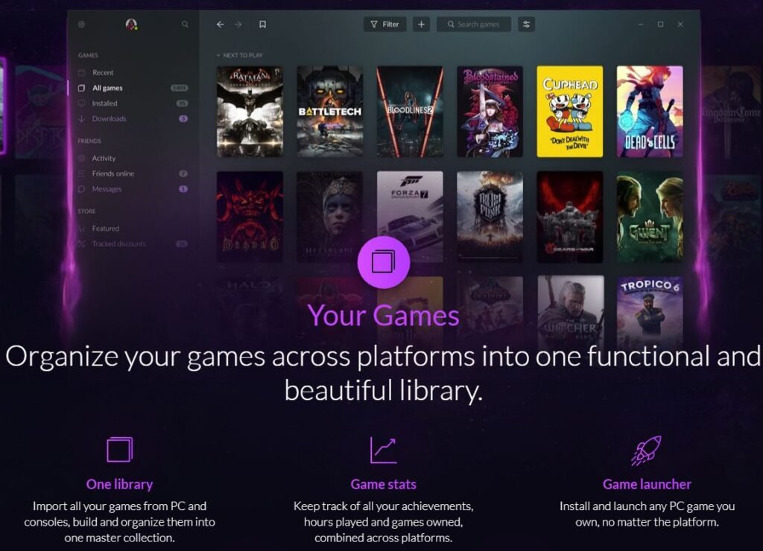Click the sidebar search magnifier icon
763x551 pixels.
185,25
